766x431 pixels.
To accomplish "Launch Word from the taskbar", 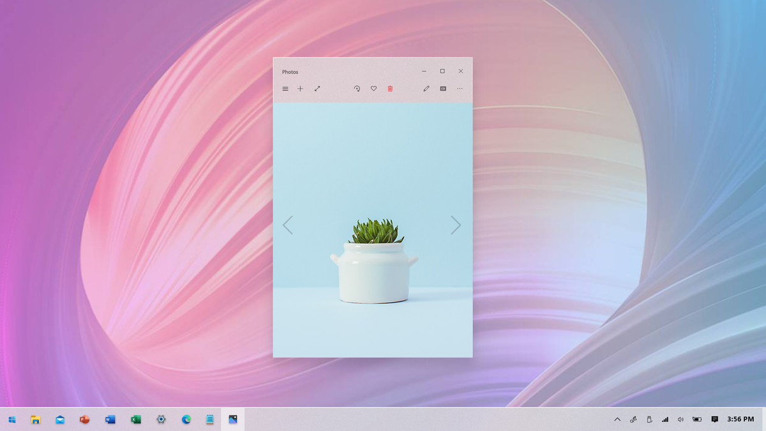I will tap(110, 420).
